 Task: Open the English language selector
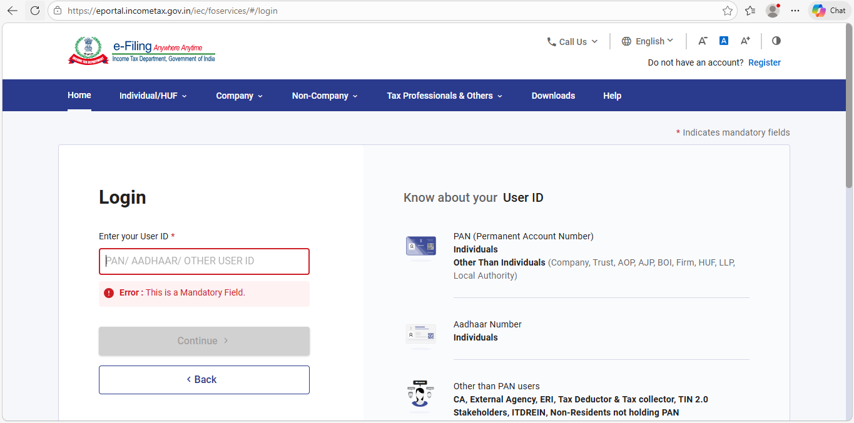(x=648, y=41)
